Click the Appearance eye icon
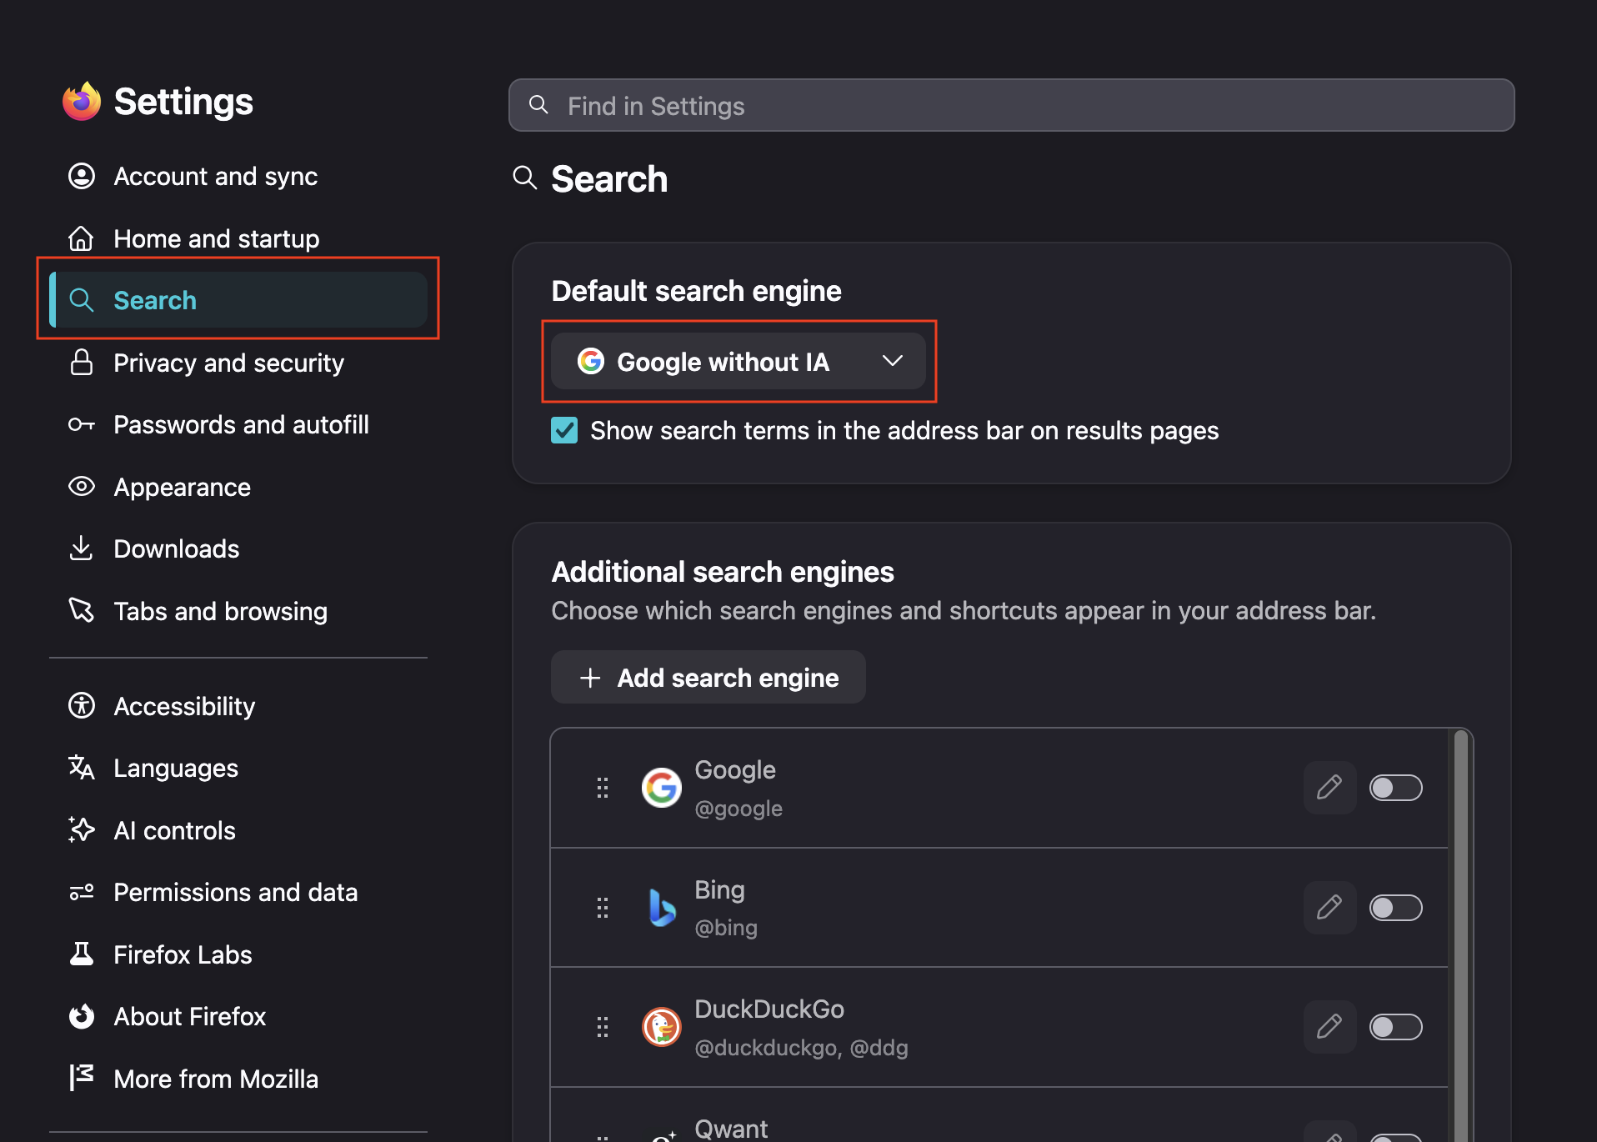The image size is (1597, 1142). coord(82,487)
